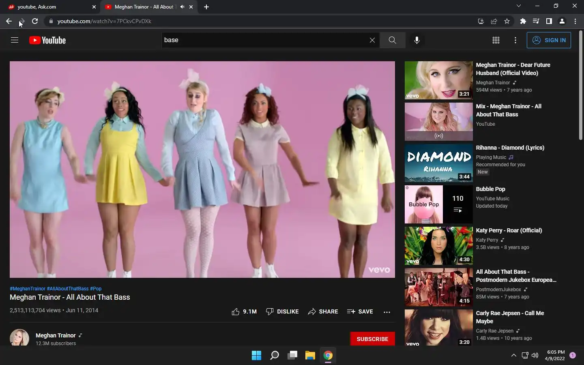The image size is (584, 365).
Task: Open the 'Postmodern Jukebox' cover title link
Action: pyautogui.click(x=516, y=276)
